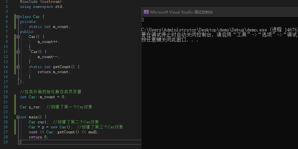
Task: Click the console output number 3
Action: pyautogui.click(x=143, y=20)
